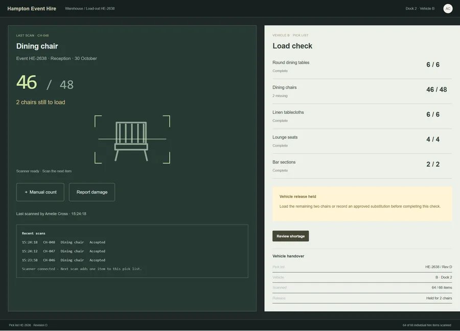Select the Round dining tables row
This screenshot has height=331, width=460.
[x=362, y=66]
